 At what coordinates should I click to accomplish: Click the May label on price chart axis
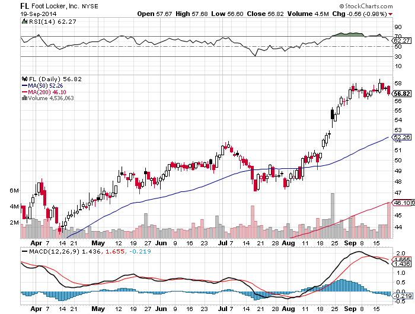tap(98, 243)
